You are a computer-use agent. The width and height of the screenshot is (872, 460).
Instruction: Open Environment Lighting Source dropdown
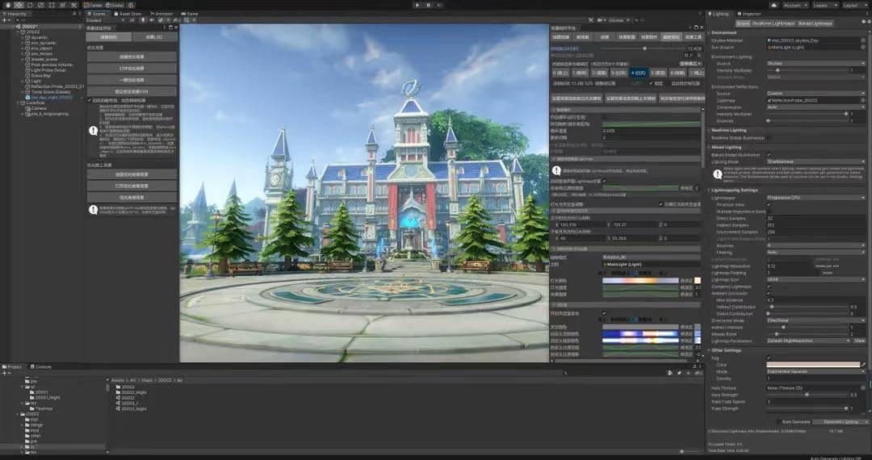pyautogui.click(x=815, y=63)
